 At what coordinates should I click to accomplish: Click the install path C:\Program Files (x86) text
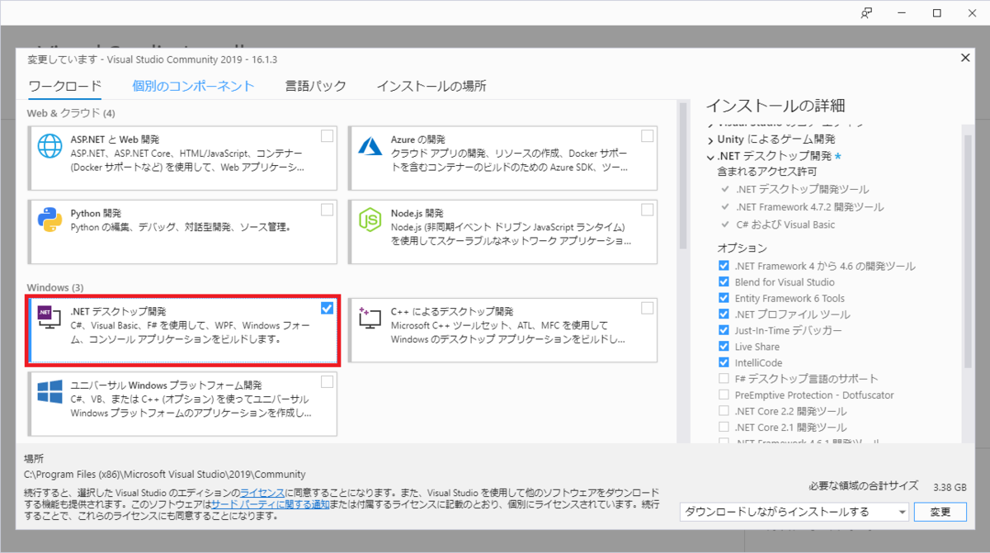click(x=164, y=475)
